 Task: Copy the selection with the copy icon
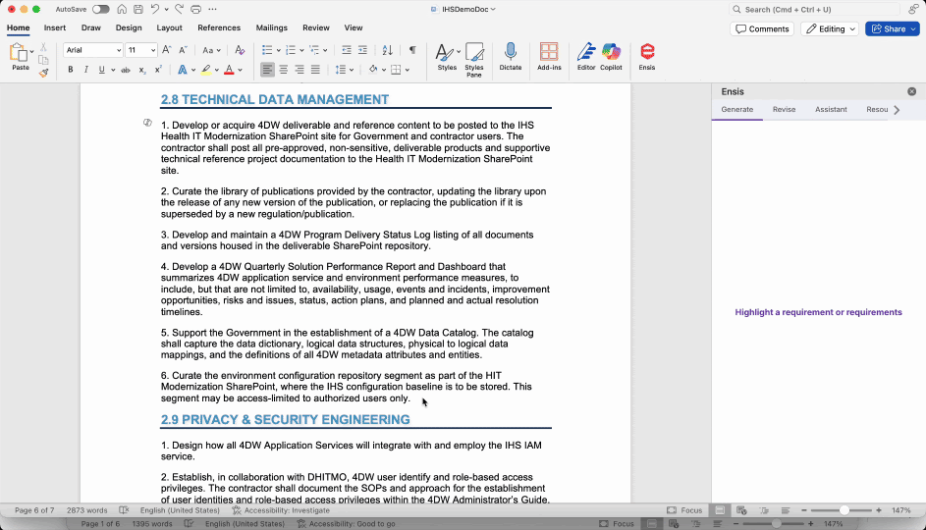pos(43,60)
